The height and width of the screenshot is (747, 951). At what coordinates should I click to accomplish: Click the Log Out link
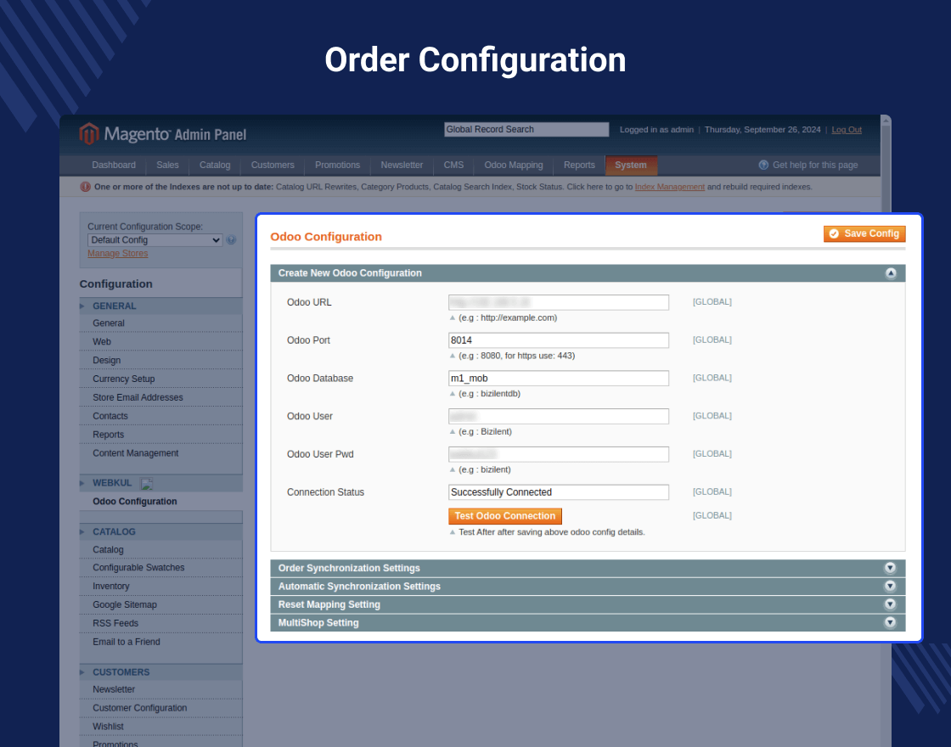(x=846, y=130)
